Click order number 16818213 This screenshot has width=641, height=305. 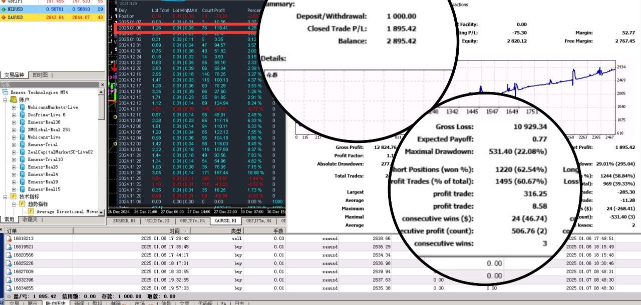[23, 238]
